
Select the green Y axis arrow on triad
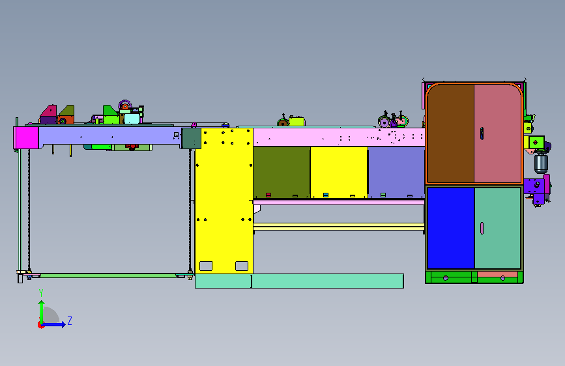[x=42, y=312]
